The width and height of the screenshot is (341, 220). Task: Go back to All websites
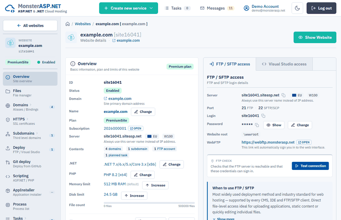pos(30,26)
